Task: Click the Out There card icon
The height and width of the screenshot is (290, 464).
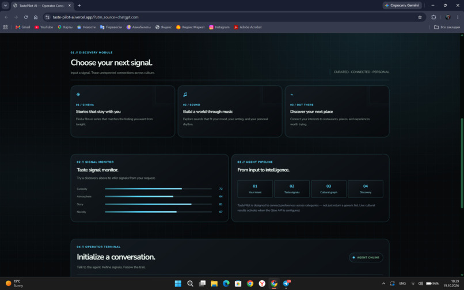Action: click(292, 95)
